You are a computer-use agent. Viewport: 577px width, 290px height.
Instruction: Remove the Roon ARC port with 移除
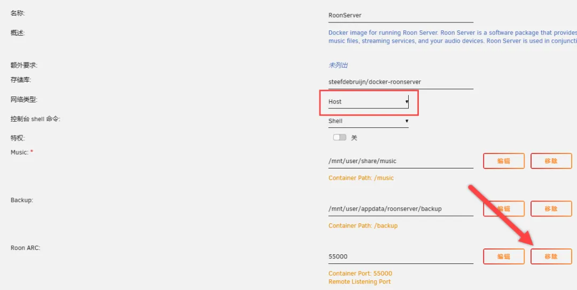pos(551,256)
